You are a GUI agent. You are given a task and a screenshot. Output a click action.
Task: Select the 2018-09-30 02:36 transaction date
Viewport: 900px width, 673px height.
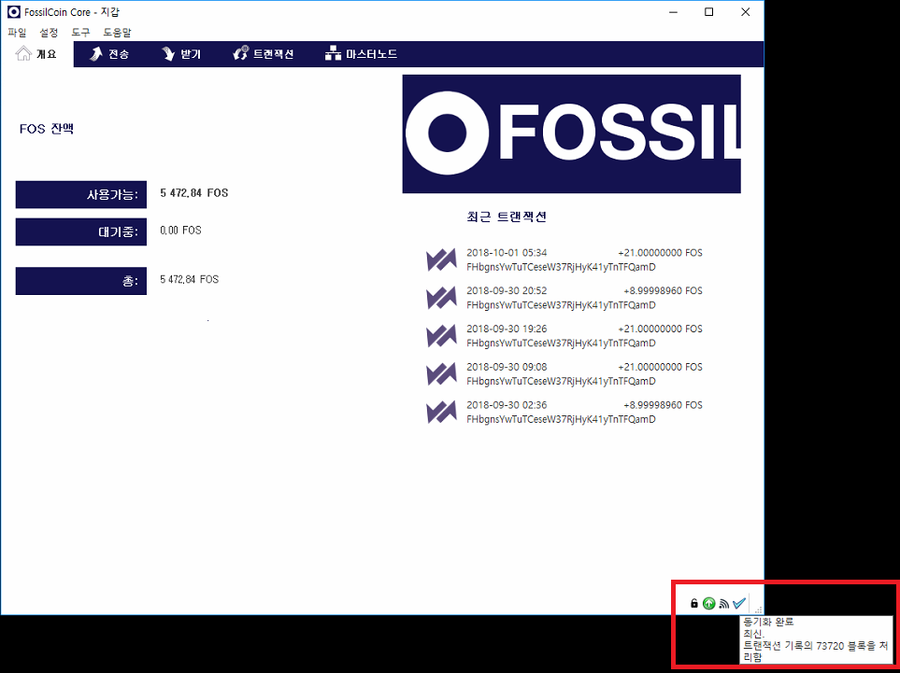point(507,405)
